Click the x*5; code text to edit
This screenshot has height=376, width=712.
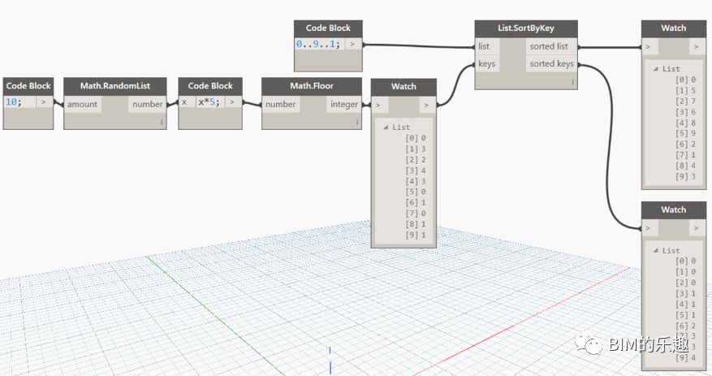tap(209, 102)
